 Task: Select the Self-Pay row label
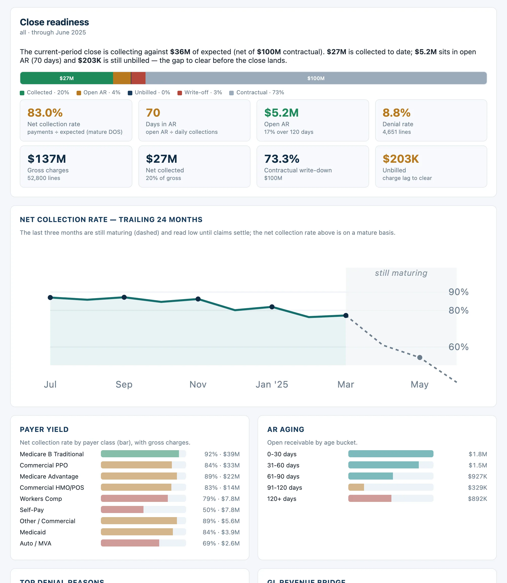click(32, 510)
